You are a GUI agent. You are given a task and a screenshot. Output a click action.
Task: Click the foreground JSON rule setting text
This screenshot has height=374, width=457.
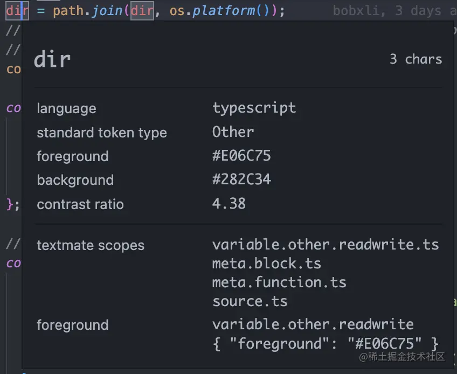[x=325, y=343]
